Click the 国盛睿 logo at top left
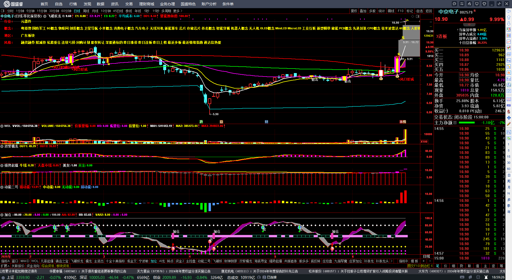512x280 pixels. pyautogui.click(x=13, y=4)
